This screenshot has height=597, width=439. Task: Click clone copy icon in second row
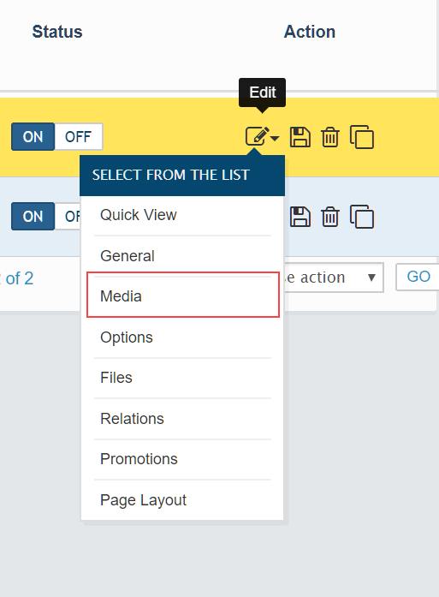(x=362, y=217)
